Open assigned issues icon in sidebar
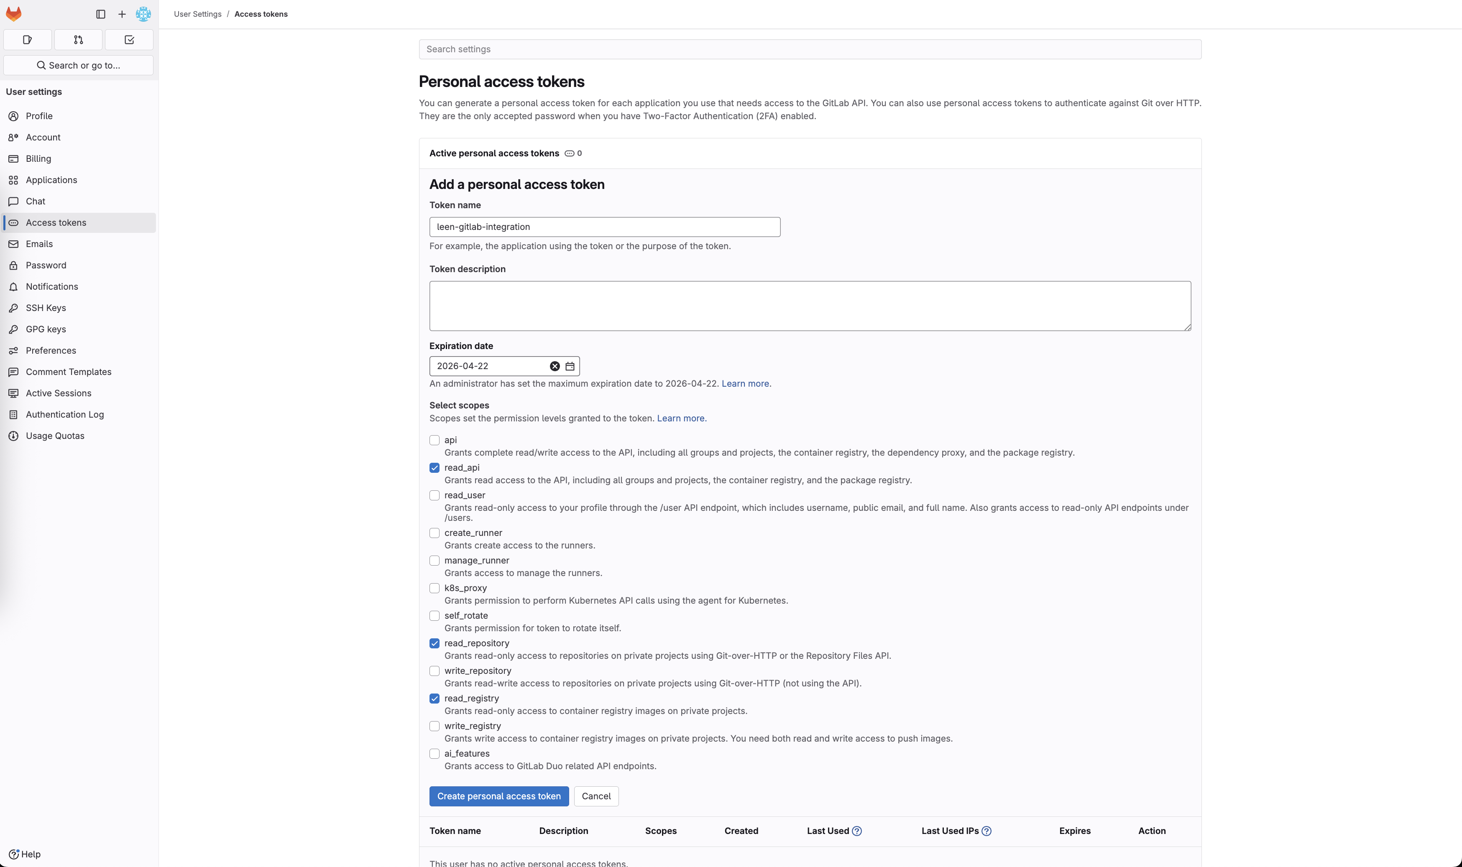 tap(28, 40)
